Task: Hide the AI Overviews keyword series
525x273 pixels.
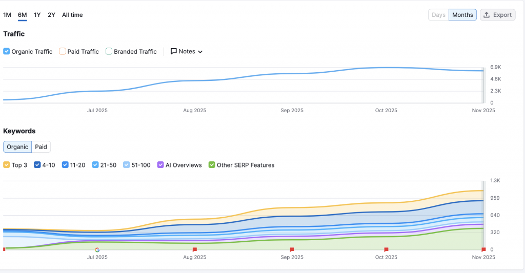Action: click(160, 165)
